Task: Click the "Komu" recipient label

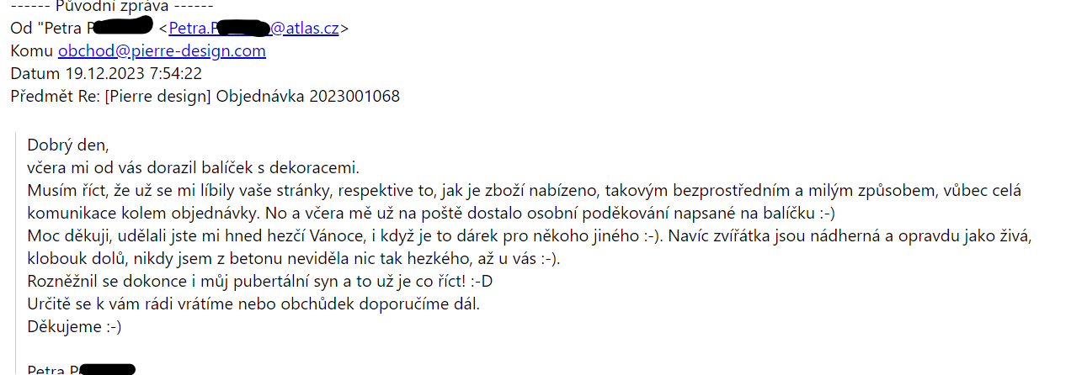Action: point(31,50)
